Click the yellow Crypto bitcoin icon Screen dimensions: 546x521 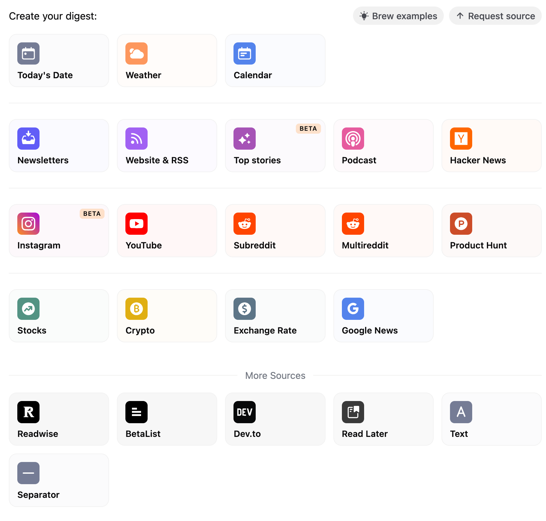tap(136, 309)
